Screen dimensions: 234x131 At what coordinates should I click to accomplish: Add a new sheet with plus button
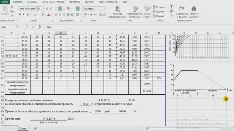click(35, 128)
